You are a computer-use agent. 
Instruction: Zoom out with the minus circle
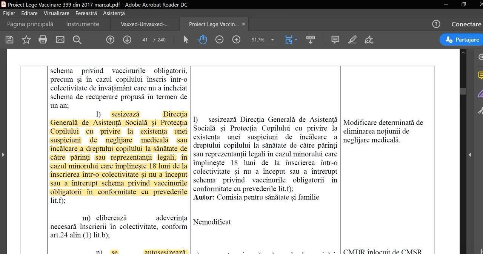(x=219, y=40)
